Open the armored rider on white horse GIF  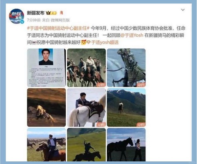126,68
